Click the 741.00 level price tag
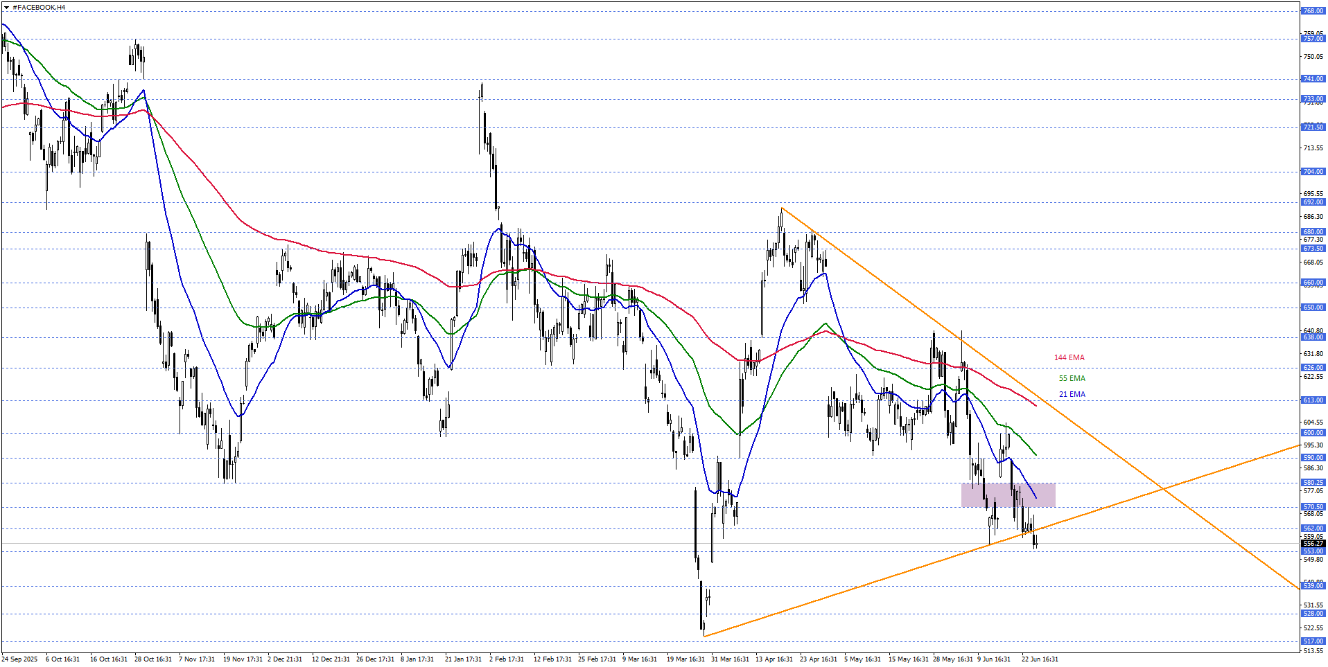This screenshot has width=1328, height=667. tap(1313, 79)
